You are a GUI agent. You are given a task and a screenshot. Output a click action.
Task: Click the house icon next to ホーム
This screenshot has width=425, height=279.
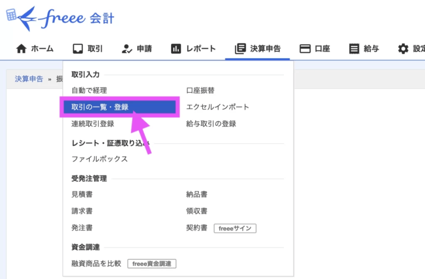click(21, 49)
